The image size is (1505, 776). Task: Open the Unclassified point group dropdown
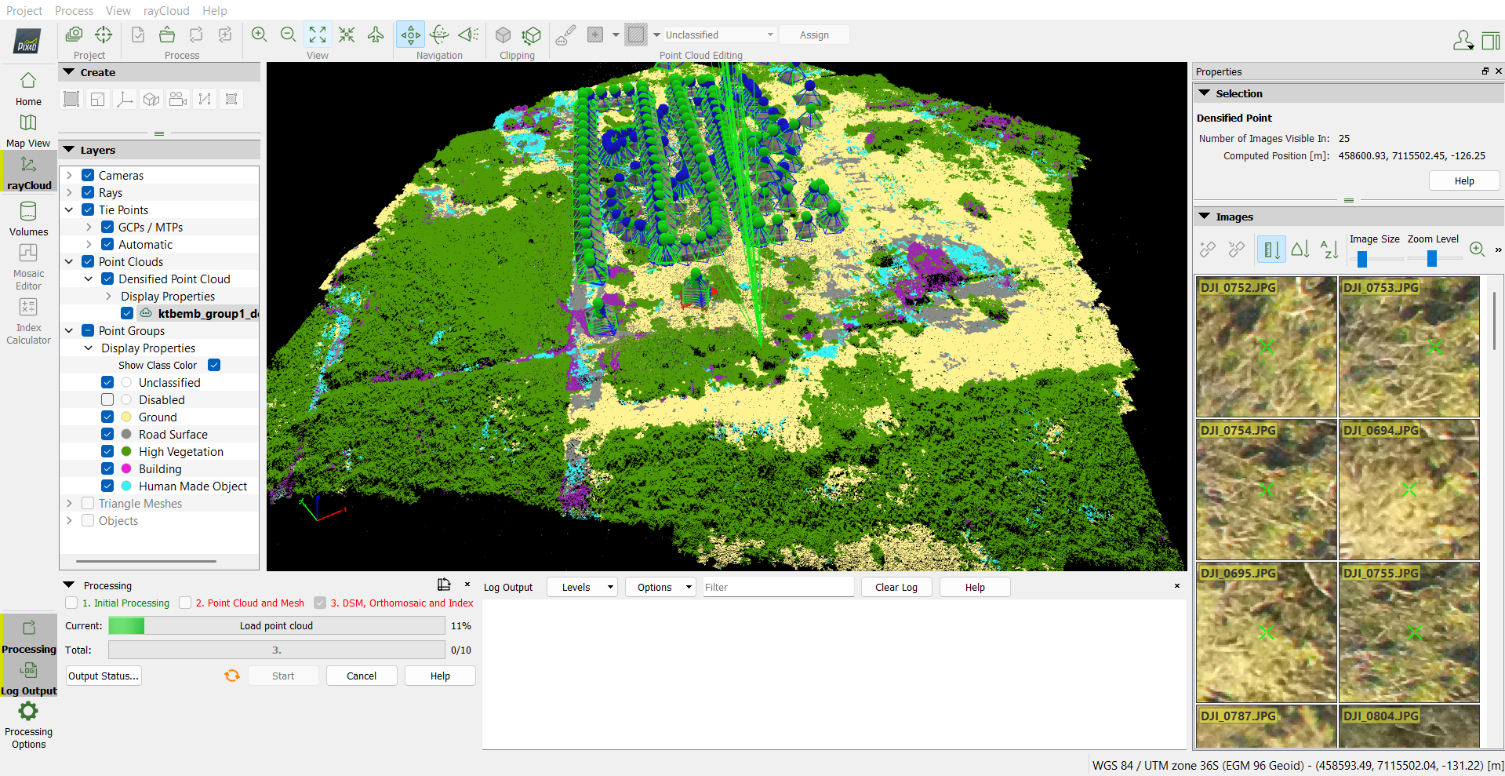click(719, 35)
